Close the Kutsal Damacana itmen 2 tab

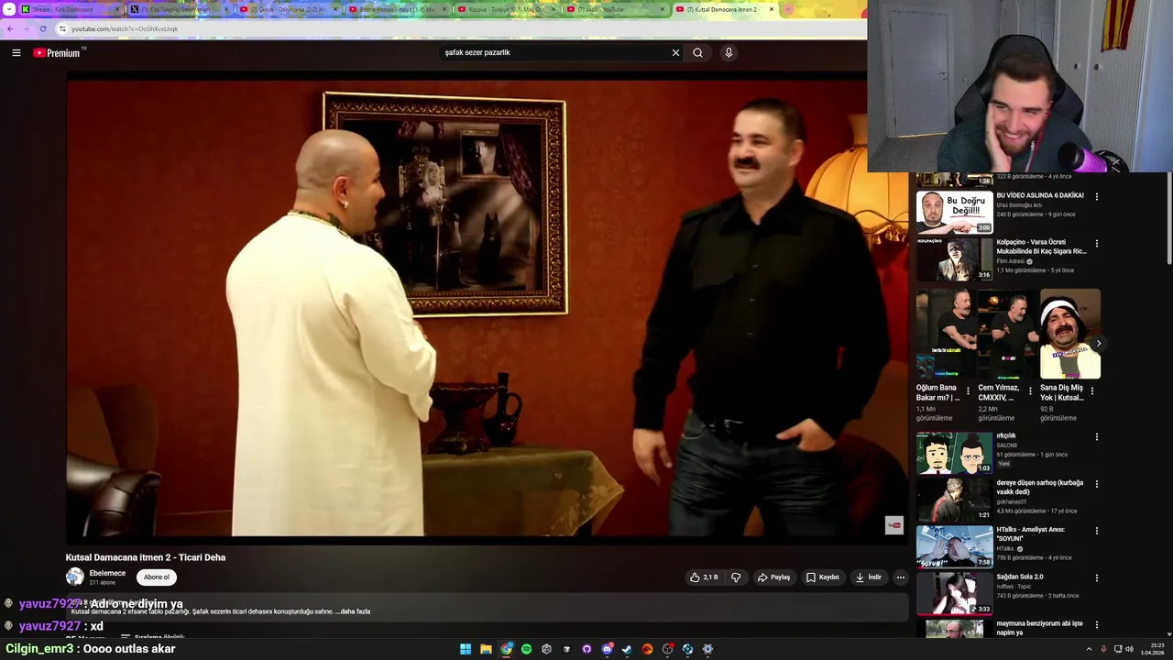[771, 9]
